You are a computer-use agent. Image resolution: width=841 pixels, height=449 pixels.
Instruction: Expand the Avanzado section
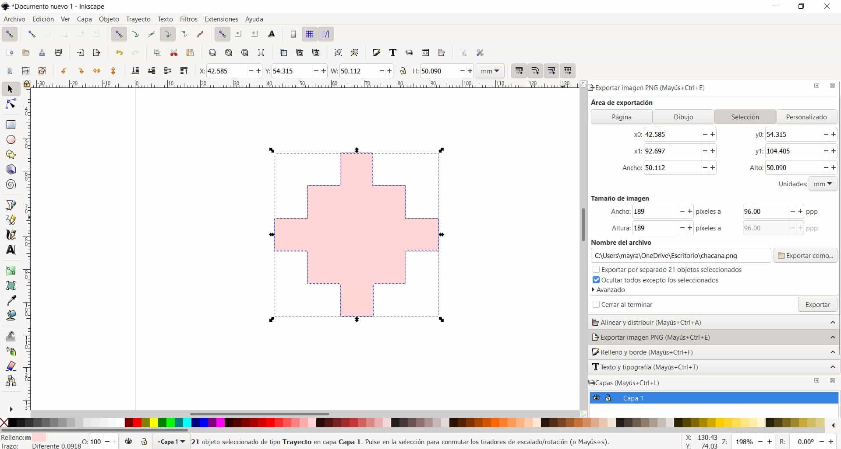[608, 289]
